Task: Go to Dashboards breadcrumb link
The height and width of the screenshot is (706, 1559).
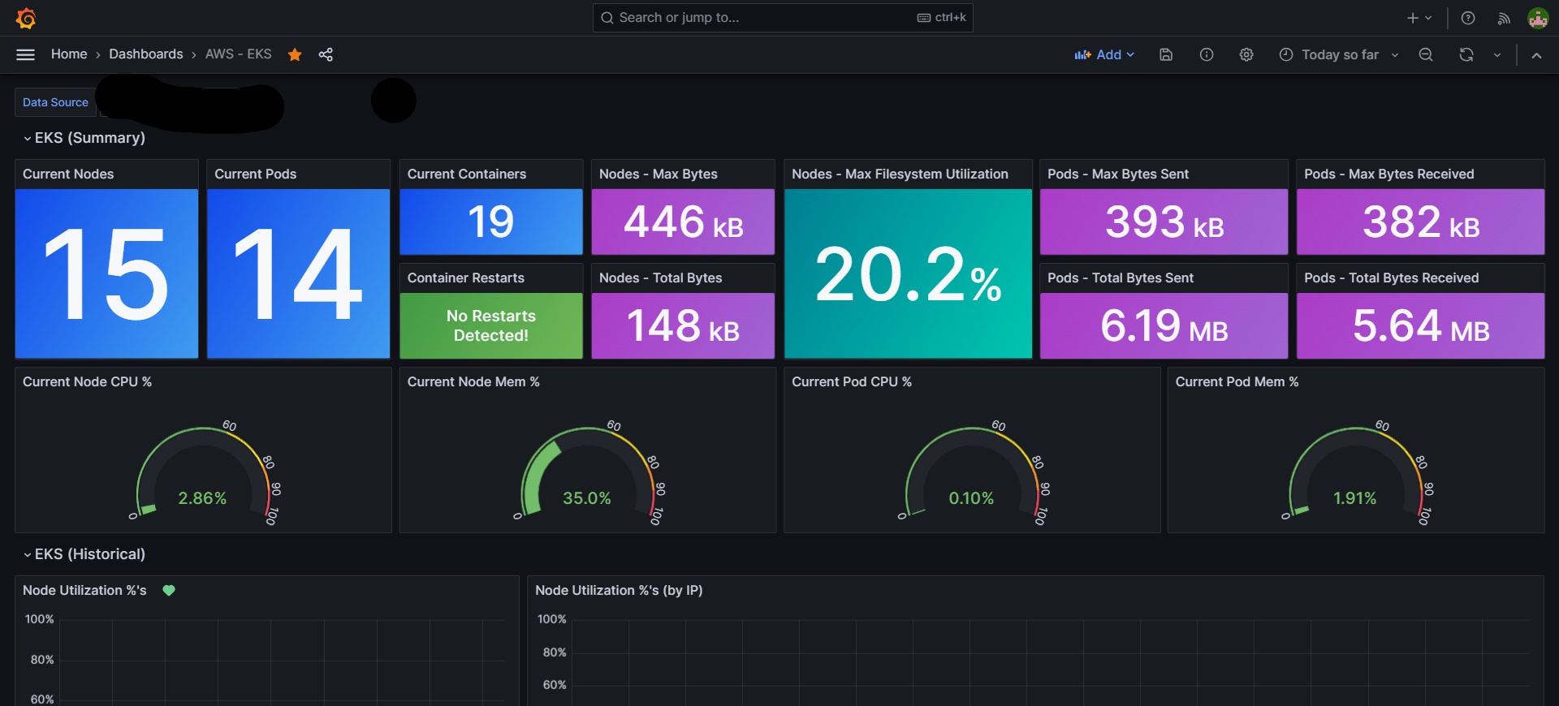Action: 146,54
